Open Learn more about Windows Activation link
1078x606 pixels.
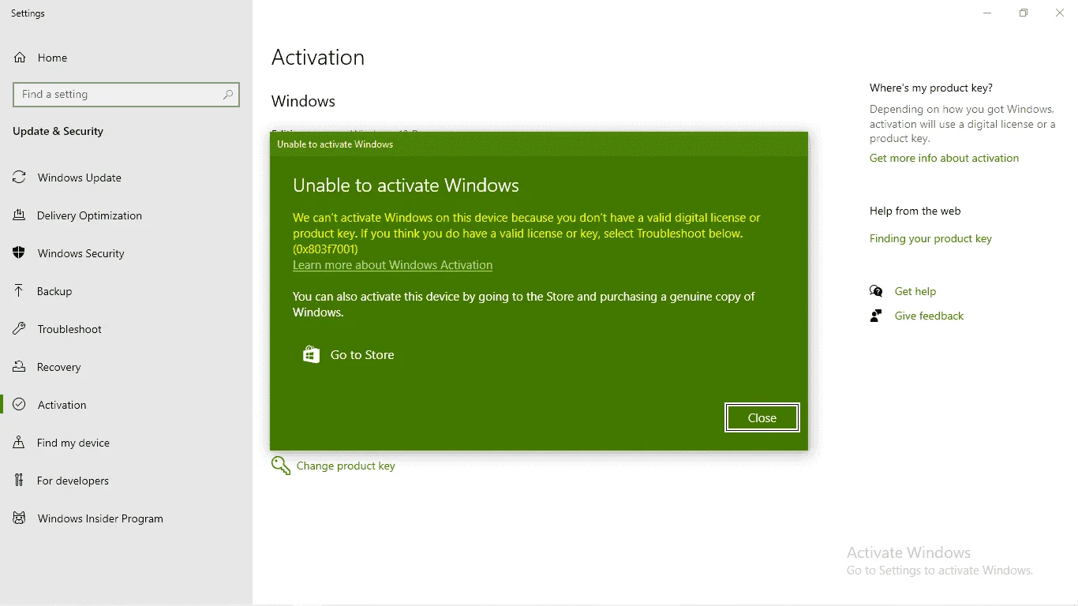[x=392, y=265]
